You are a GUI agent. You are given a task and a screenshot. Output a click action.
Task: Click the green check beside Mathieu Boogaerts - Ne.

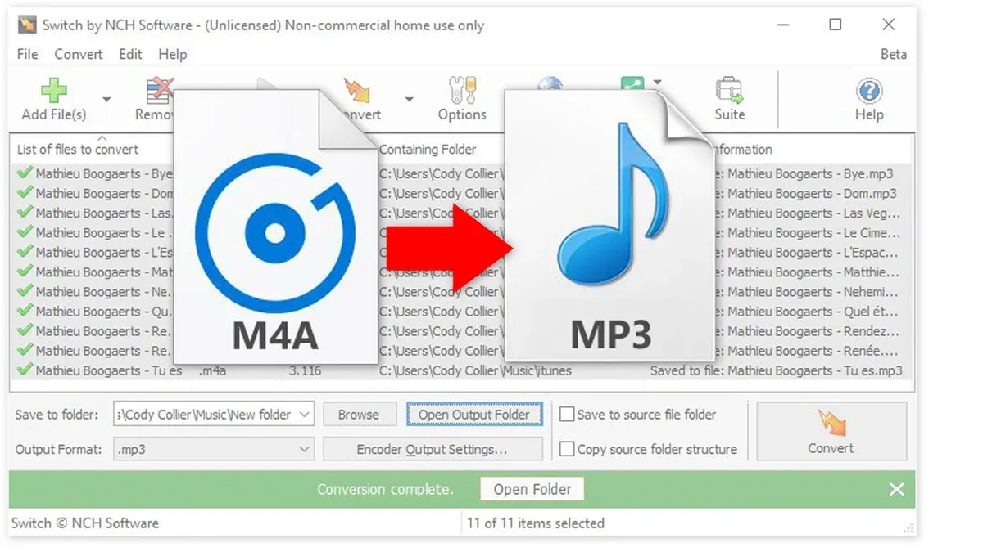point(25,291)
